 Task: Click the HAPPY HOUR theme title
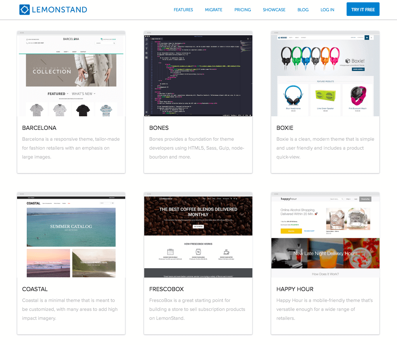295,289
